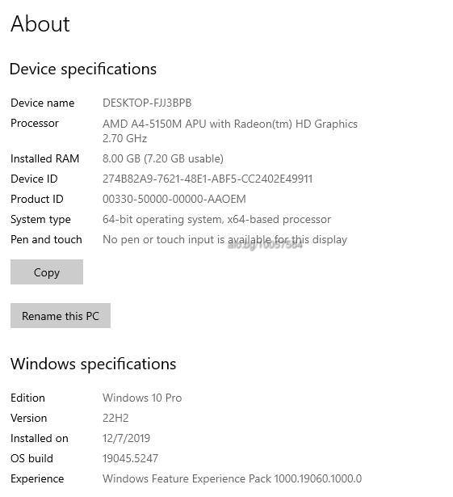The image size is (453, 497).
Task: Click the OS build number 19045.5247
Action: 130,458
